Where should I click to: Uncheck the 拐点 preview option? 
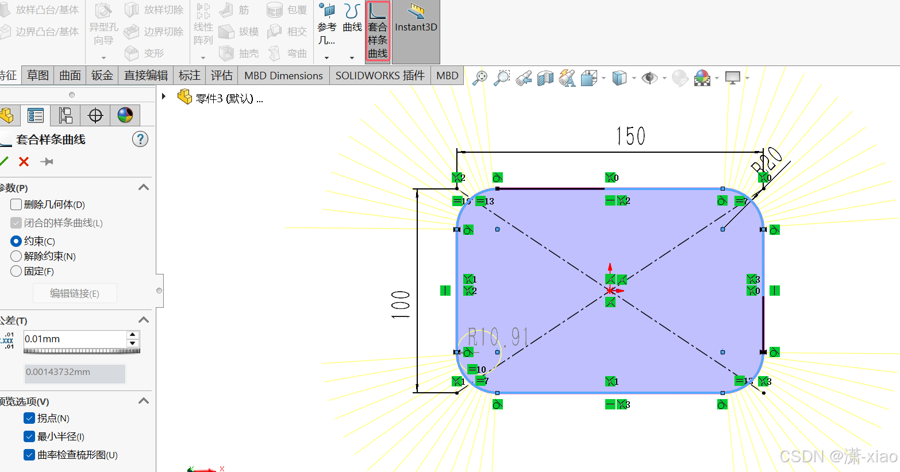[29, 418]
